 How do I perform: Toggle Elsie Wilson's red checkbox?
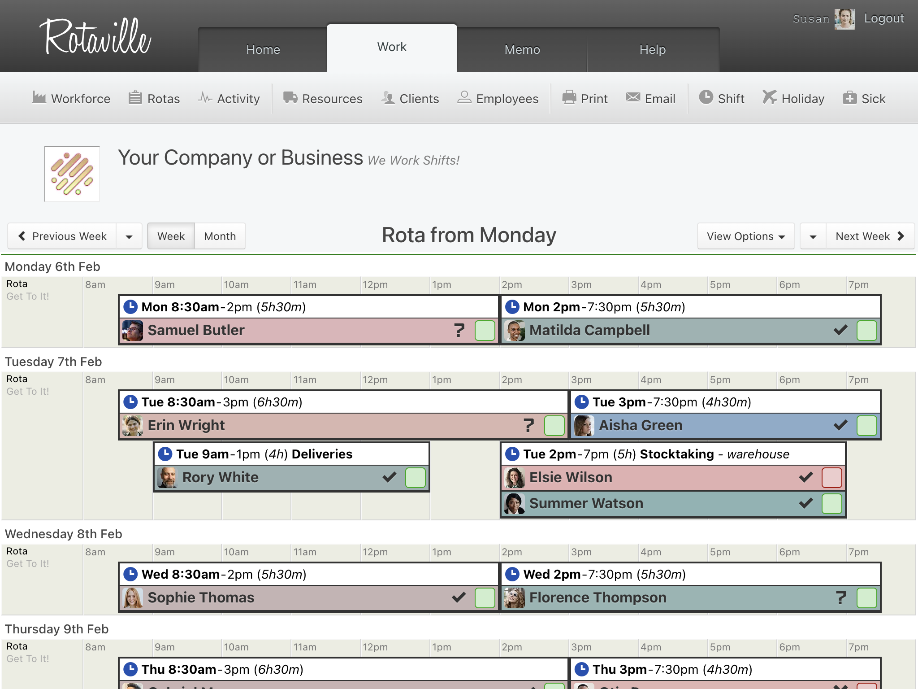click(831, 478)
